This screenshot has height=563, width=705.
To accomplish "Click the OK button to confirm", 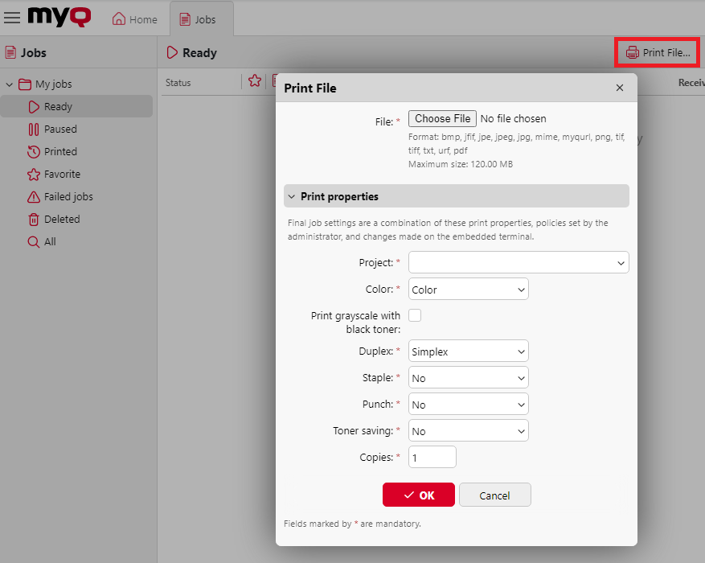I will [418, 495].
